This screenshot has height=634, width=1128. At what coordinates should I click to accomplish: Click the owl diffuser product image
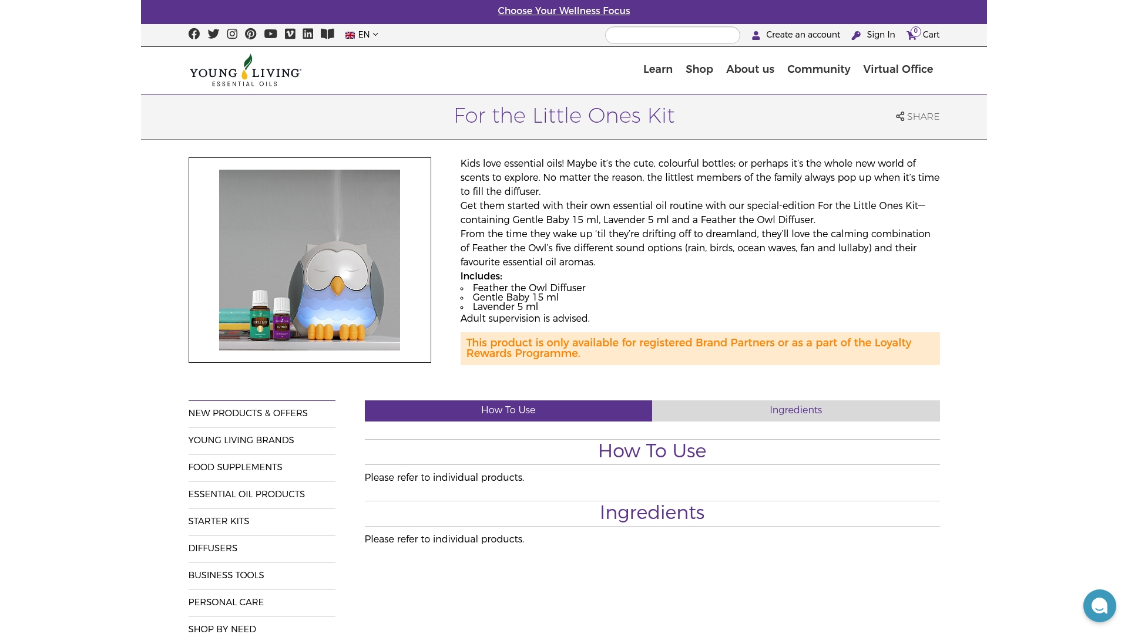[x=310, y=260]
